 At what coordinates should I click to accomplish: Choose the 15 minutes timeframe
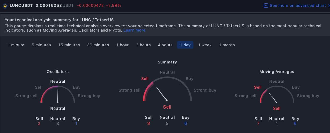[x=69, y=45]
